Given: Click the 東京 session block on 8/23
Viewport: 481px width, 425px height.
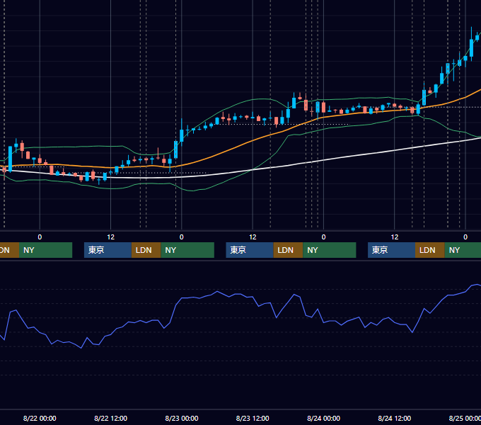Looking at the screenshot, I should coord(250,250).
